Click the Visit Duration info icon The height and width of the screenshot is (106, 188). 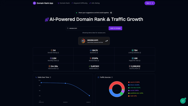58,69
